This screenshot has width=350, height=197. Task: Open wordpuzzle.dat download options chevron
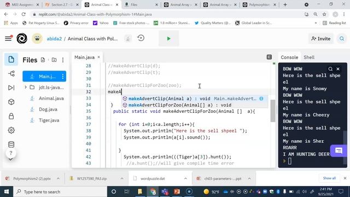185,178
